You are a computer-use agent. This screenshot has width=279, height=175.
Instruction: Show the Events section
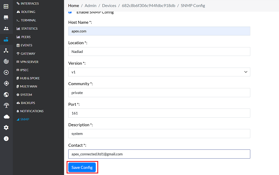coord(24,45)
